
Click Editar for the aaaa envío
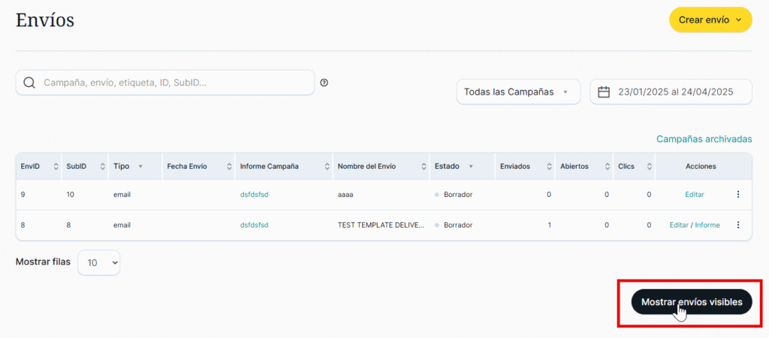[x=694, y=195]
